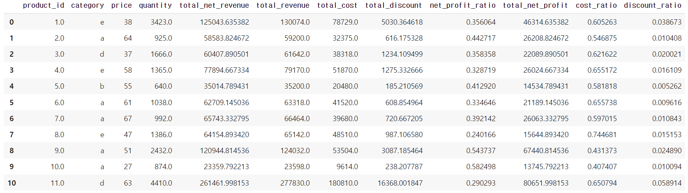688x193 pixels.
Task: Select the cost_ratio column header
Action: [596, 6]
